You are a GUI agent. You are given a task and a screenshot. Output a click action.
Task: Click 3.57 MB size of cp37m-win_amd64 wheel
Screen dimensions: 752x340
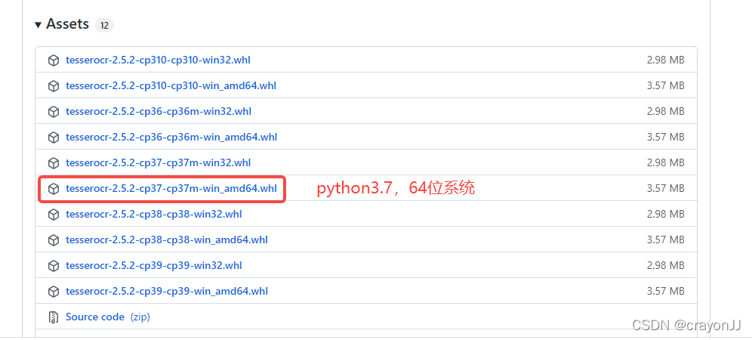(x=665, y=189)
